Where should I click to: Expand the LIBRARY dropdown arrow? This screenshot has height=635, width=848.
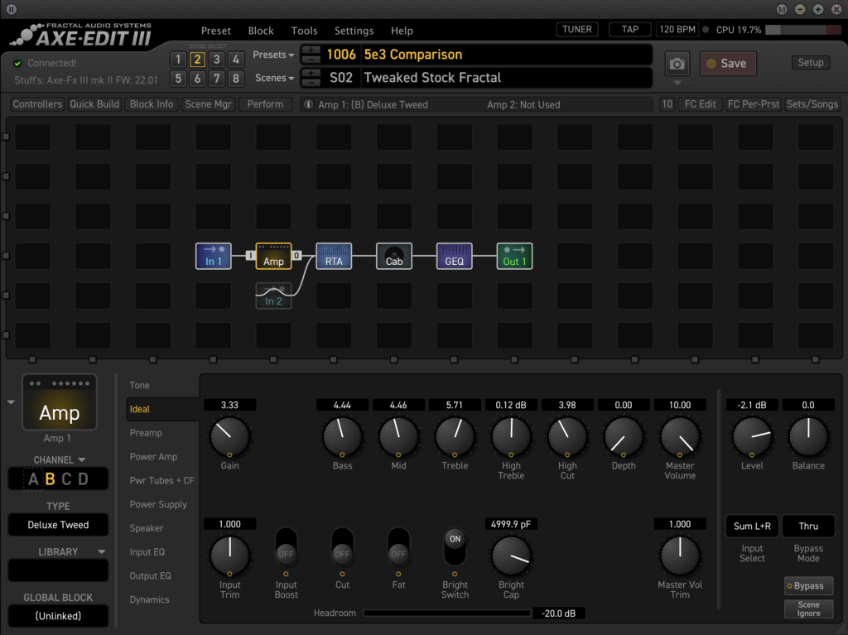pos(101,551)
